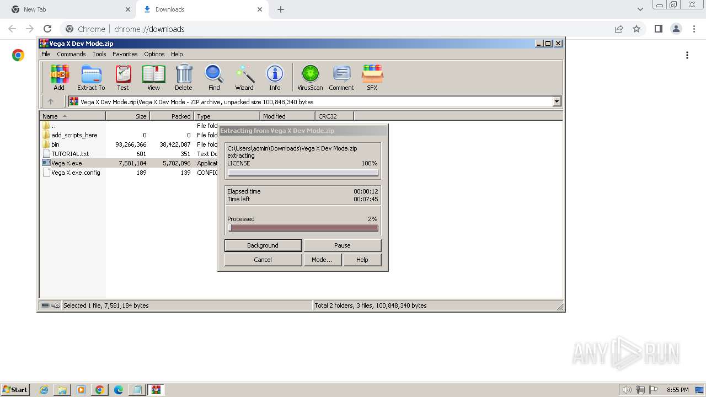This screenshot has height=397, width=706.
Task: Click the Comment icon
Action: coord(341,77)
